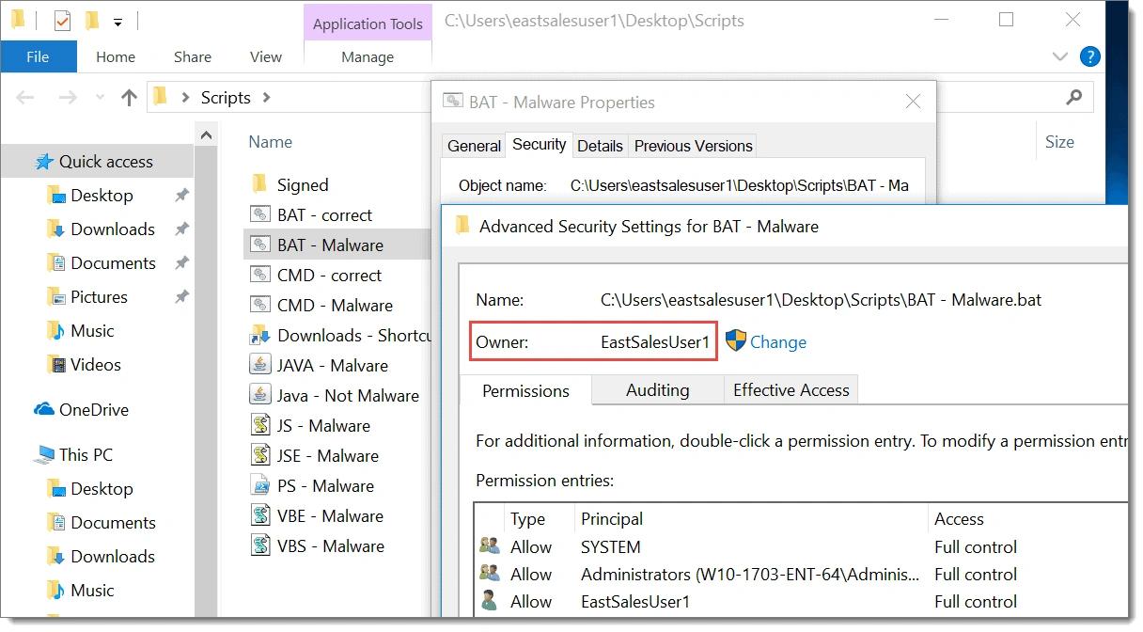The width and height of the screenshot is (1143, 632).
Task: Select the BAT - correct file icon
Action: (x=260, y=214)
